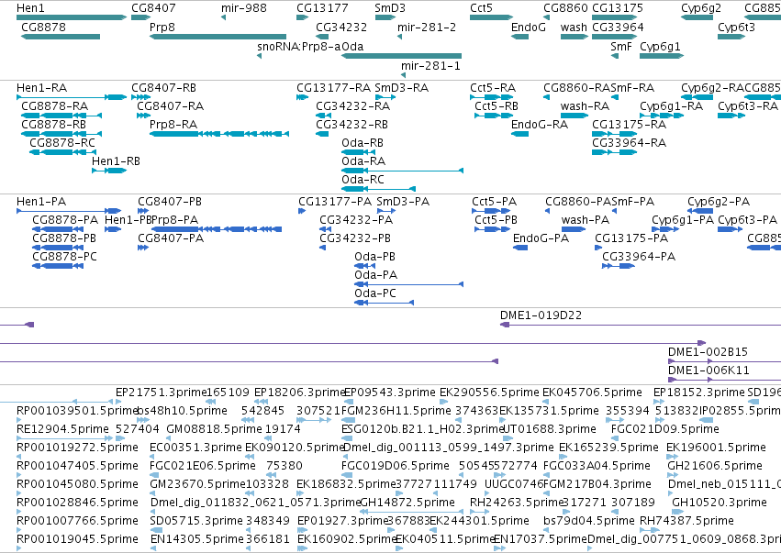The height and width of the screenshot is (553, 781).
Task: Click the CG8878-PB protein label
Action: click(x=64, y=238)
